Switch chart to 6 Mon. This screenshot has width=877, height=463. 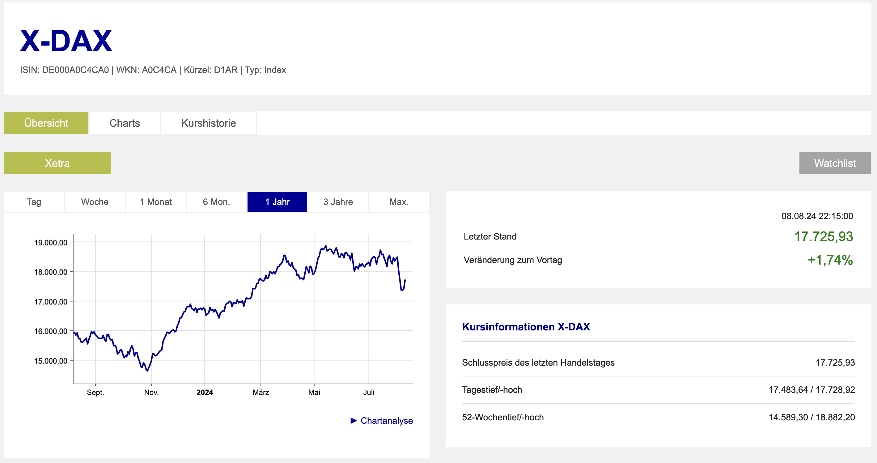217,202
